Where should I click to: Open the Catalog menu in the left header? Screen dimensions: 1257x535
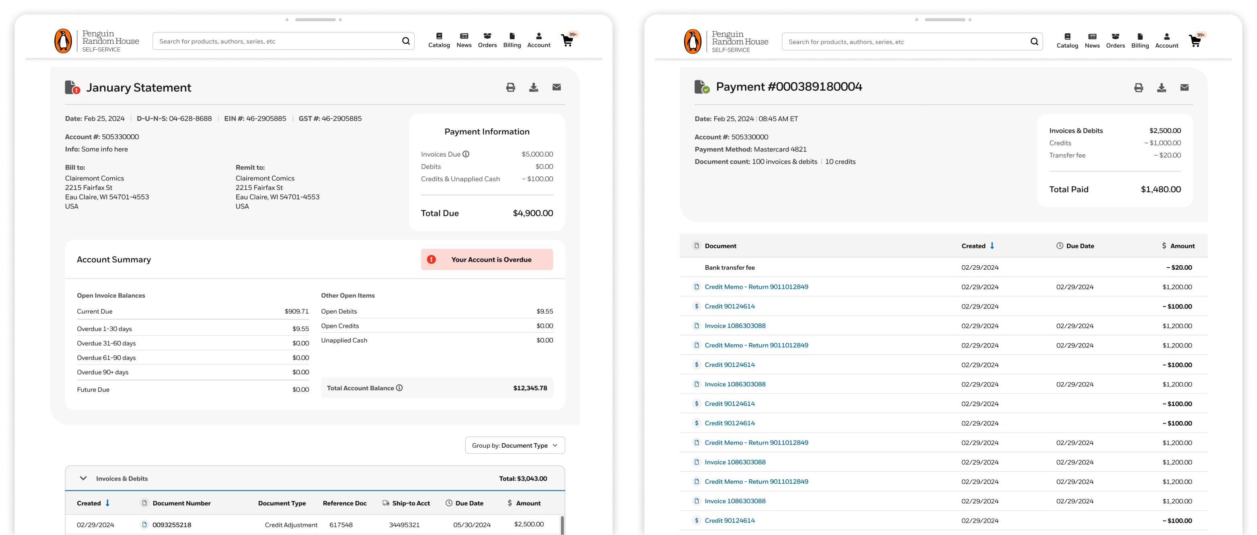[439, 40]
